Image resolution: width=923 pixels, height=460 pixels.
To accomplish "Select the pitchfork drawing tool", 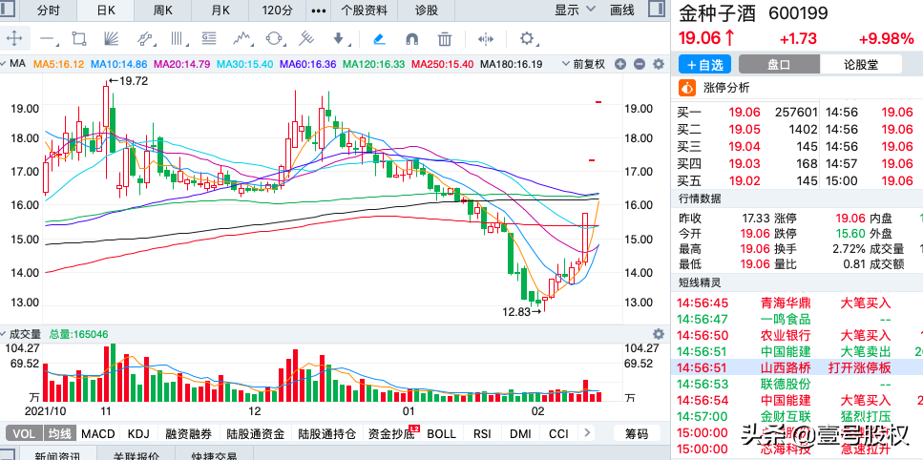I will [305, 39].
